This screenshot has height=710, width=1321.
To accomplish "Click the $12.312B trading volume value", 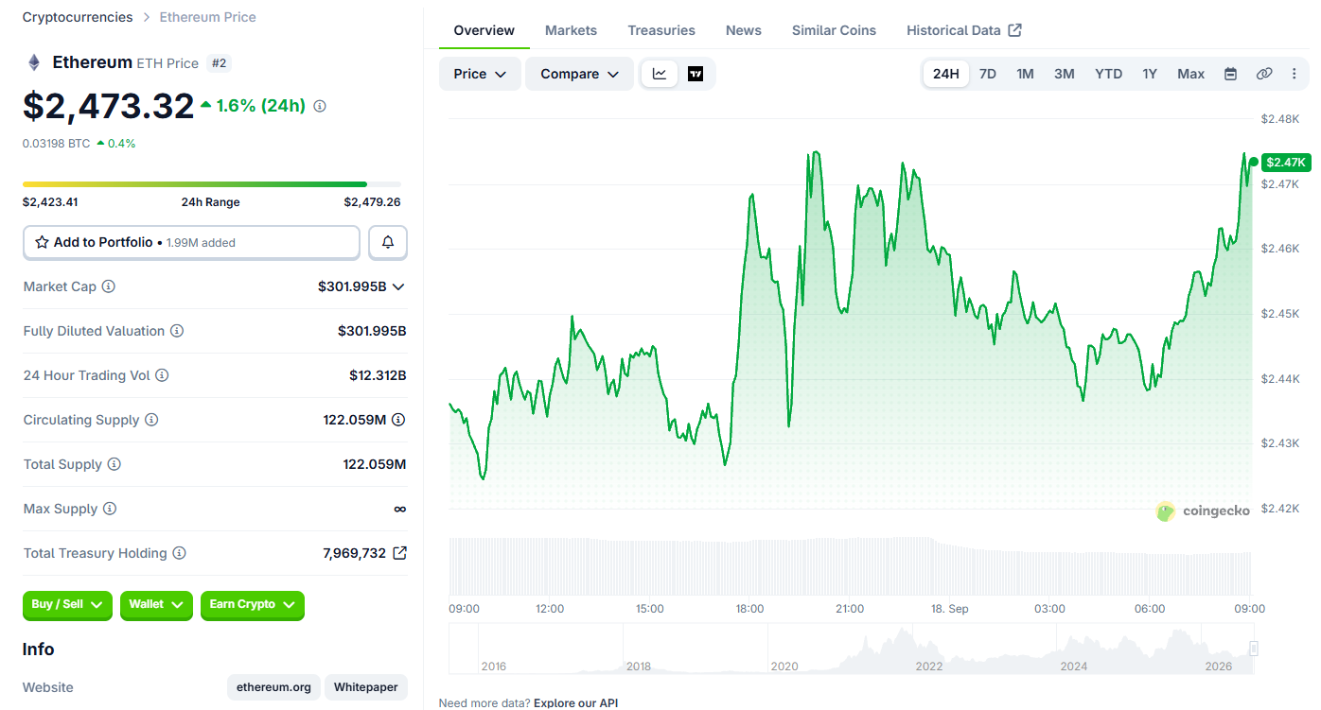I will click(x=378, y=375).
